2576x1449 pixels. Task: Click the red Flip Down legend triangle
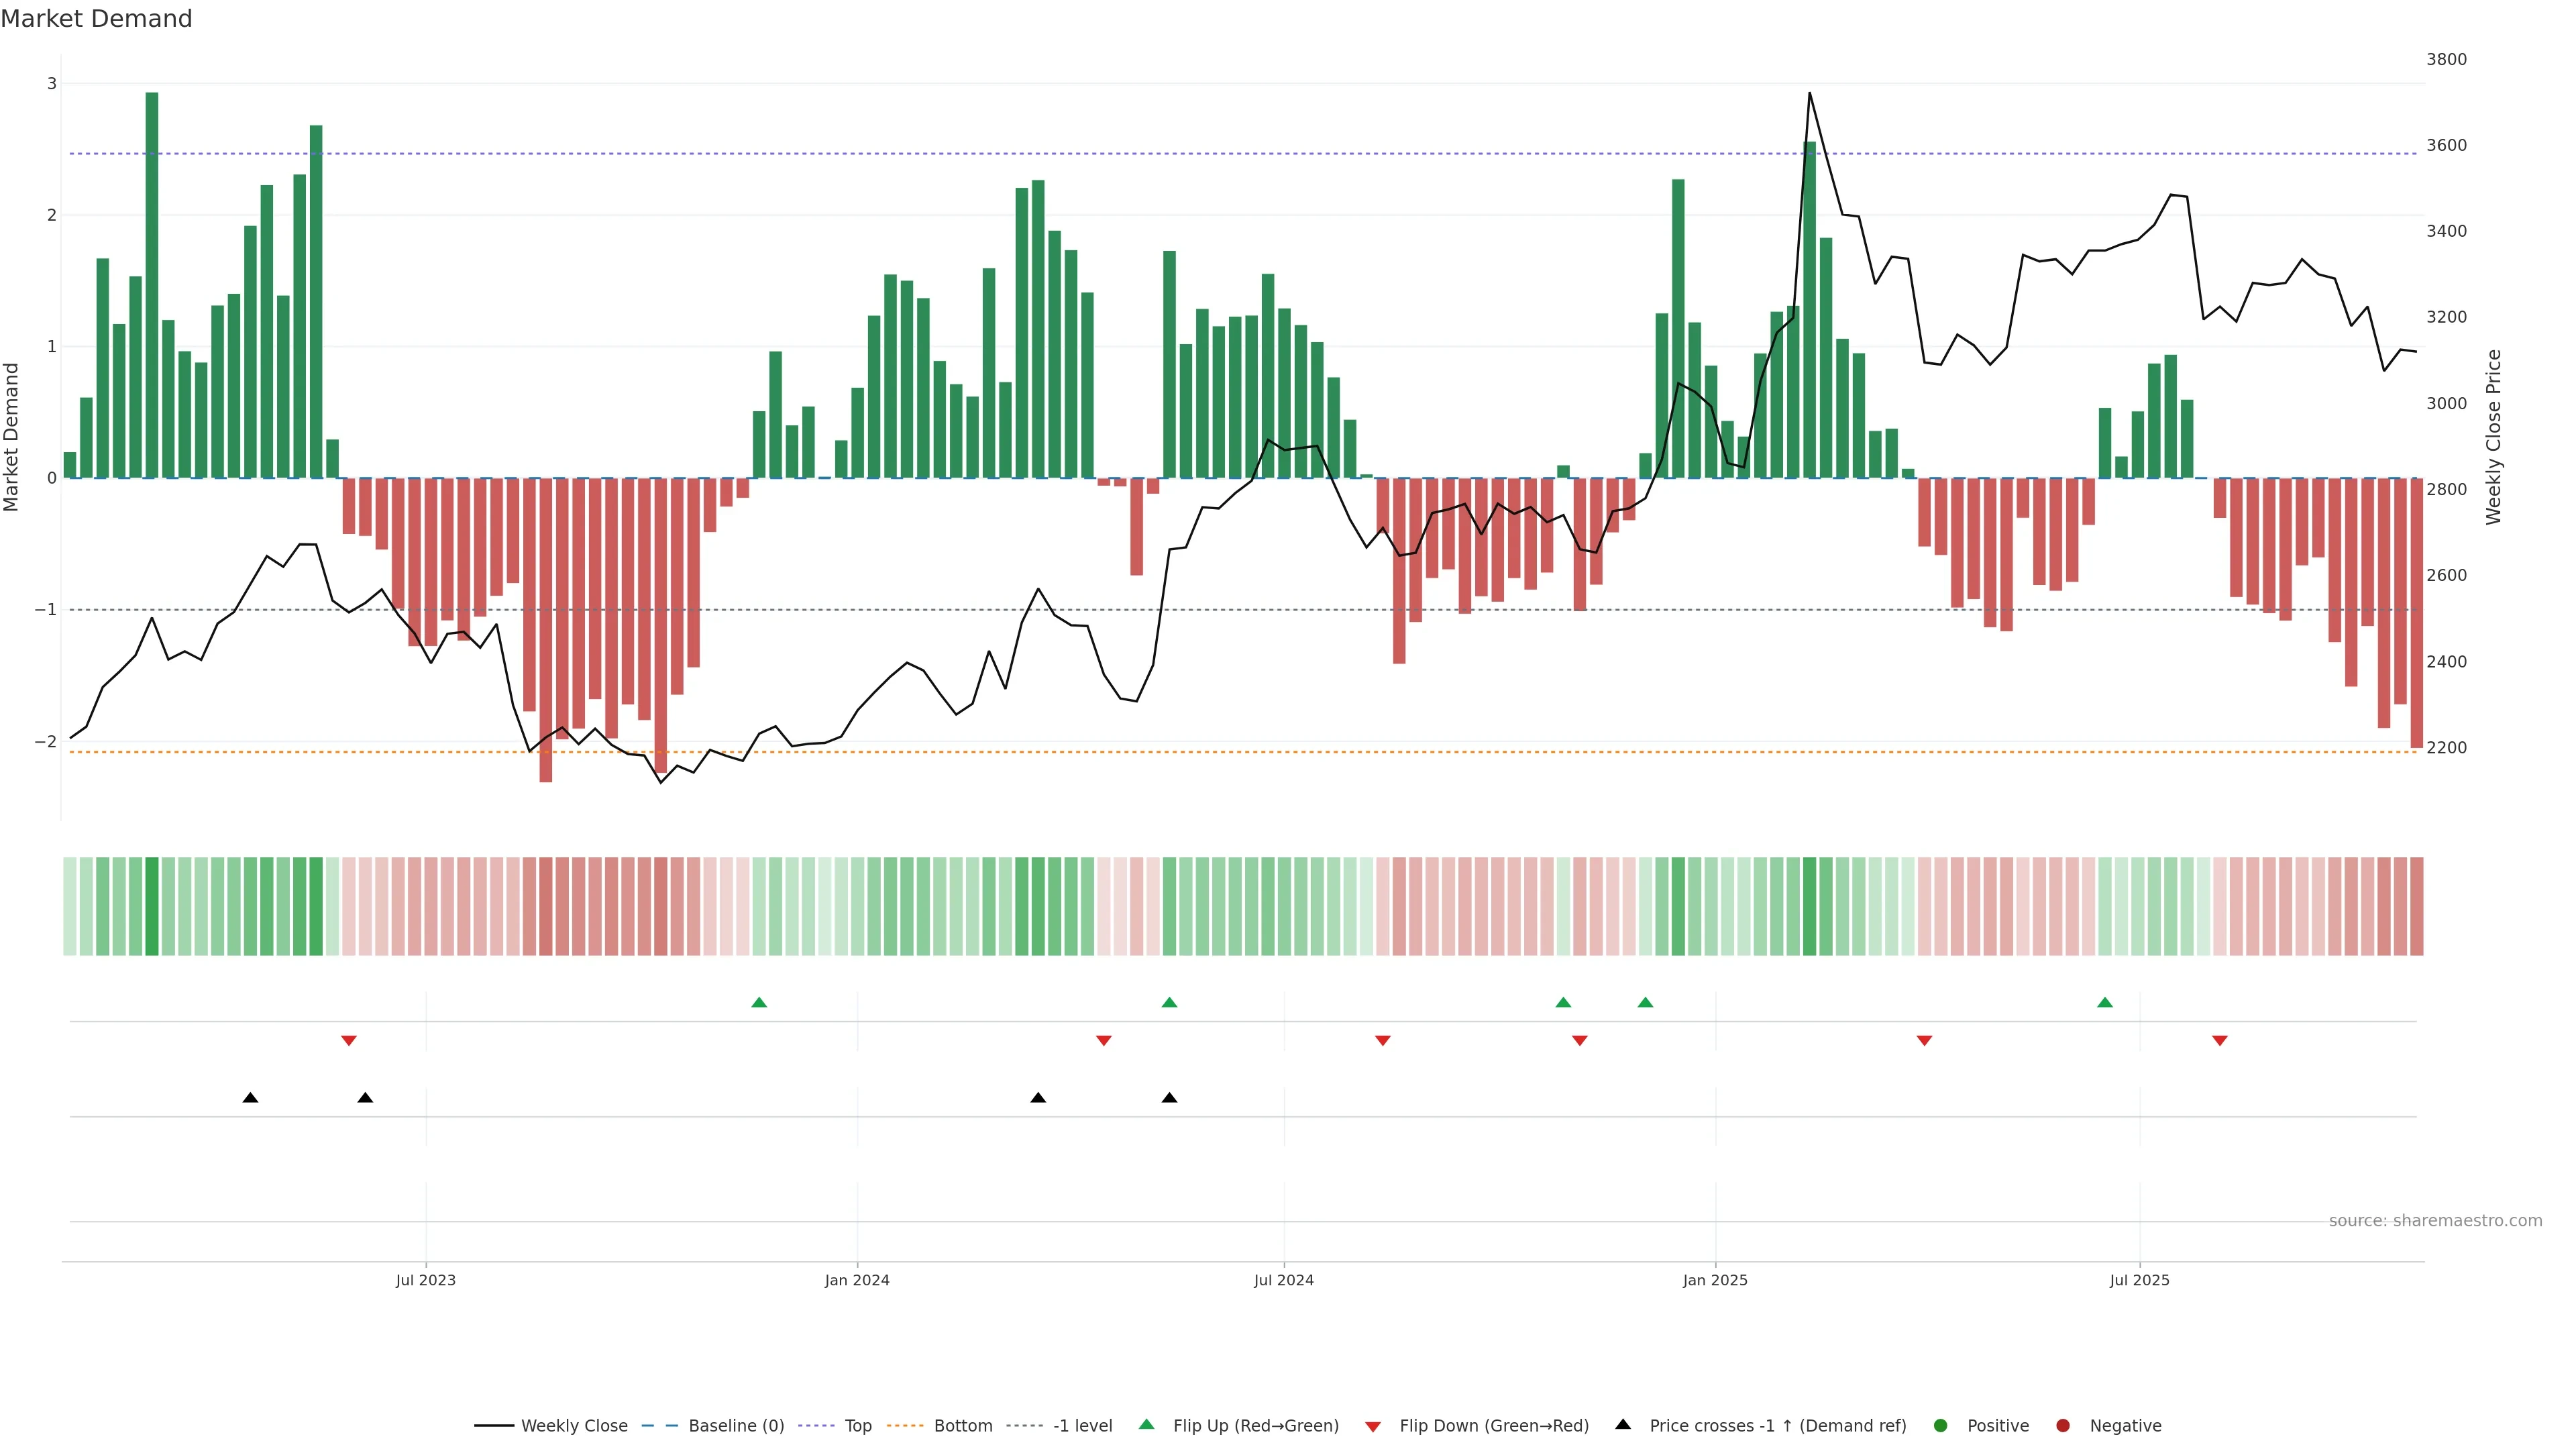pyautogui.click(x=1373, y=1426)
